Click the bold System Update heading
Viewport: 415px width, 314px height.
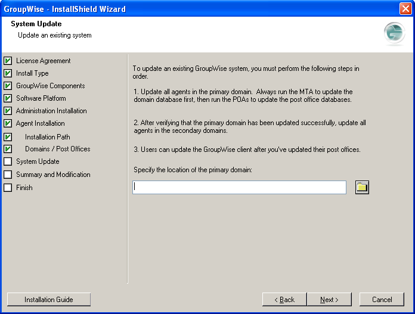[36, 24]
